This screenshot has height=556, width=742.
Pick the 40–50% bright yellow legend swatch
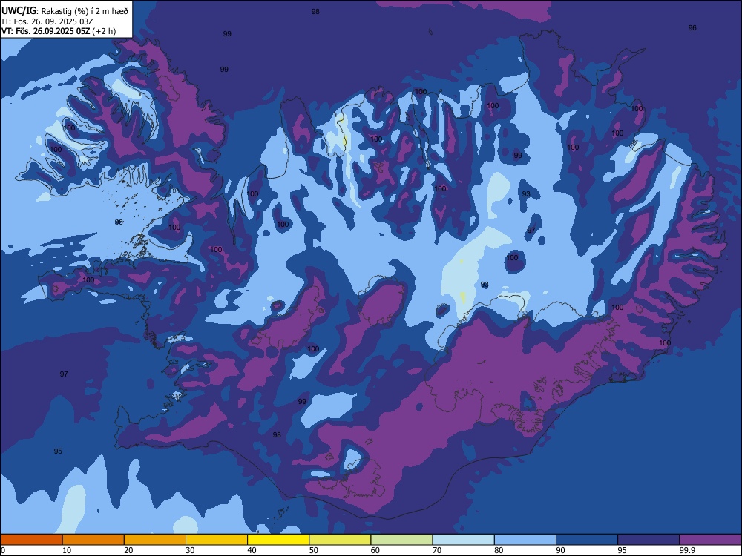coord(278,540)
